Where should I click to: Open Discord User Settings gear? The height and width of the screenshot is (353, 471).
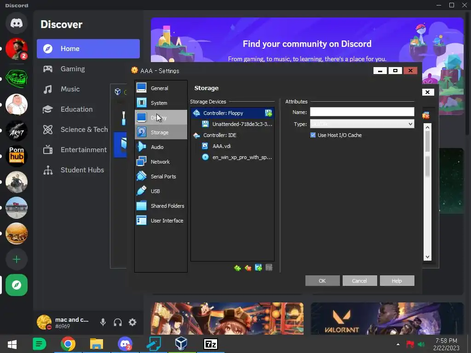(x=132, y=322)
